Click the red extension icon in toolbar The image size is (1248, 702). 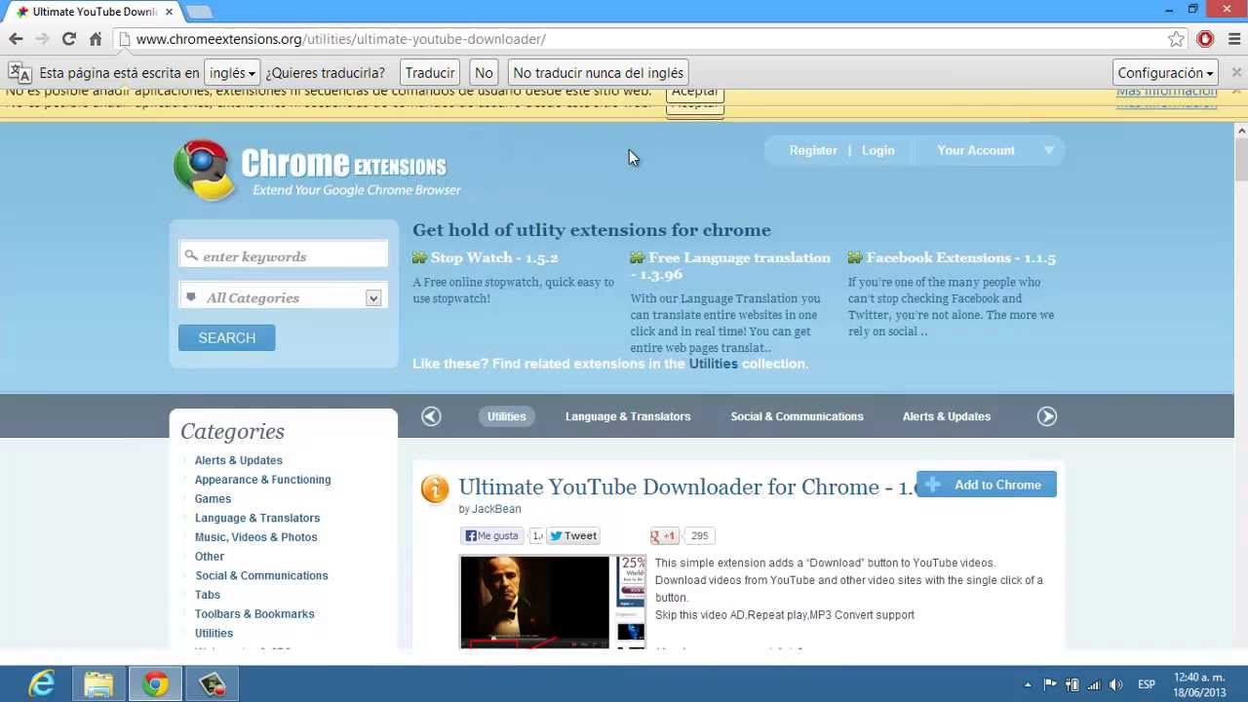click(x=1206, y=39)
